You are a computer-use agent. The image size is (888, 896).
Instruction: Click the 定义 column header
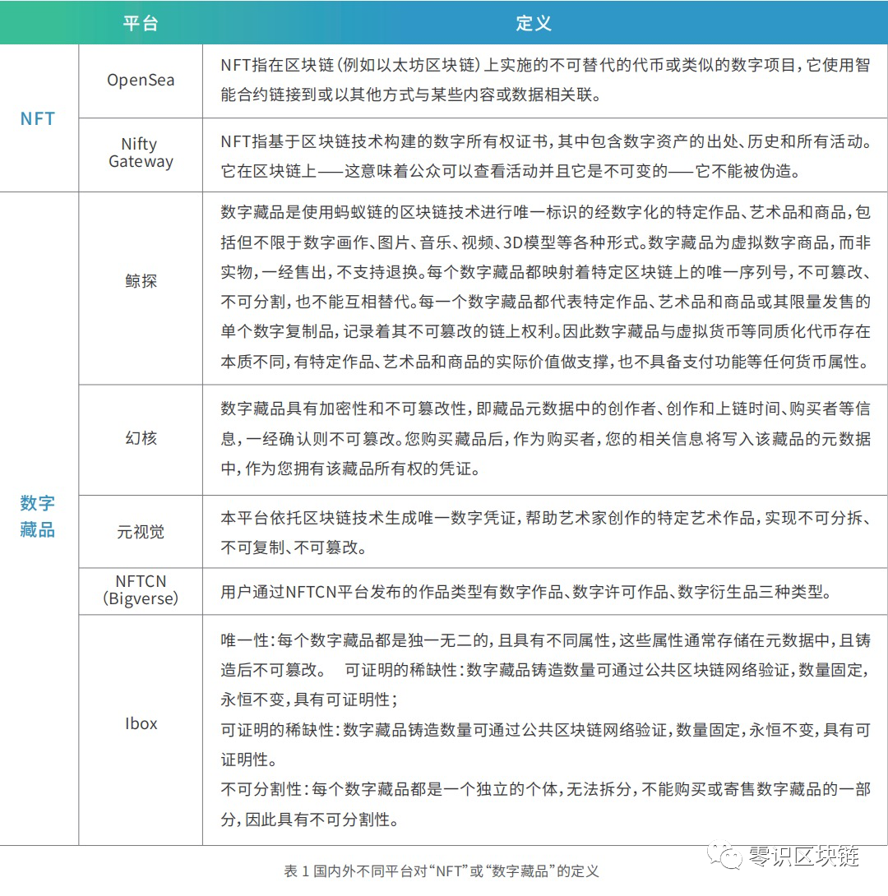[x=533, y=24]
